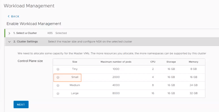The image size is (219, 112).
Task: Click the K8S selected cluster name
Action: (x=50, y=33)
